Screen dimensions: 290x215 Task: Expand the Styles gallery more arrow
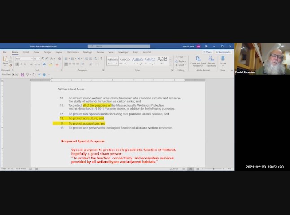171,64
